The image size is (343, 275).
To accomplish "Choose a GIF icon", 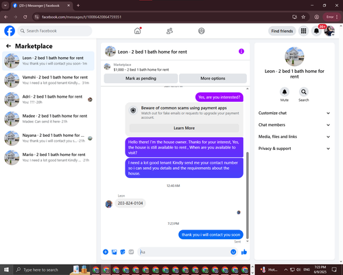I will tap(131, 252).
